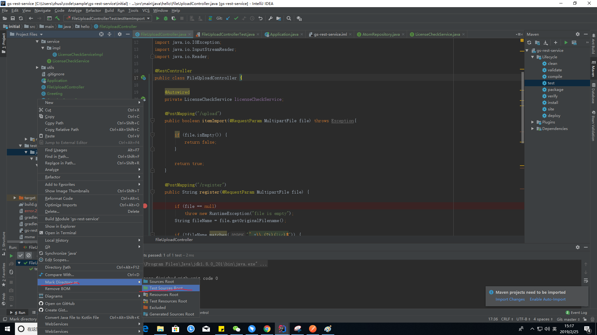Expand Maven Plugins node
Viewport: 597px width, 335px height.
click(x=533, y=122)
